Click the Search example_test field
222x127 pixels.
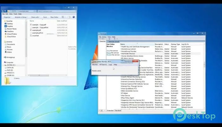coord(57,11)
